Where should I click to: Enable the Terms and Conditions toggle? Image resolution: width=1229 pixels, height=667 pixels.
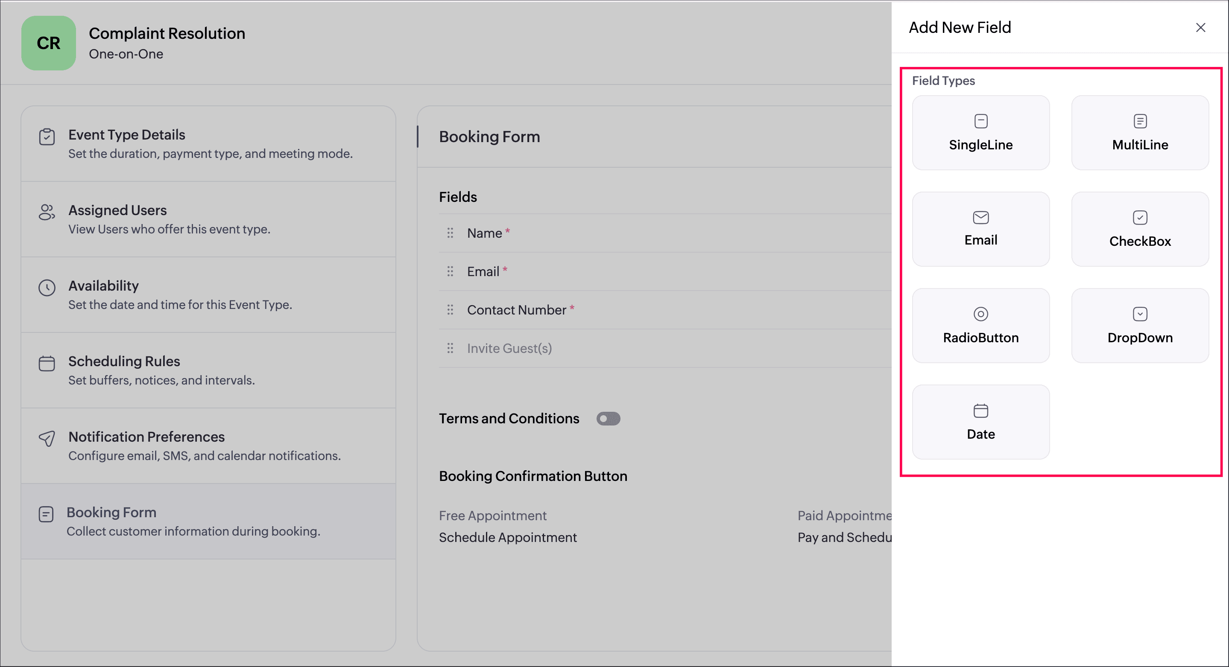(608, 419)
